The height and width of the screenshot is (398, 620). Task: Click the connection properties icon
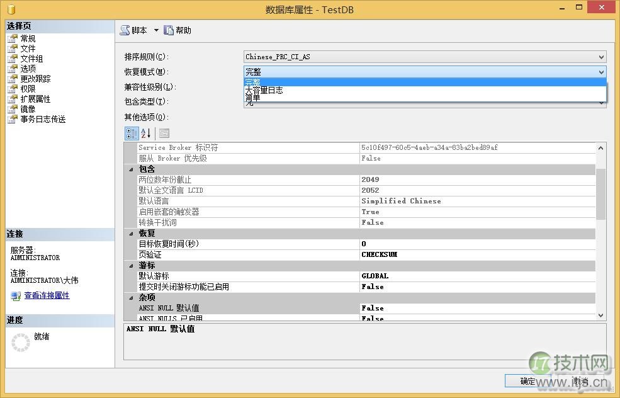tap(16, 295)
